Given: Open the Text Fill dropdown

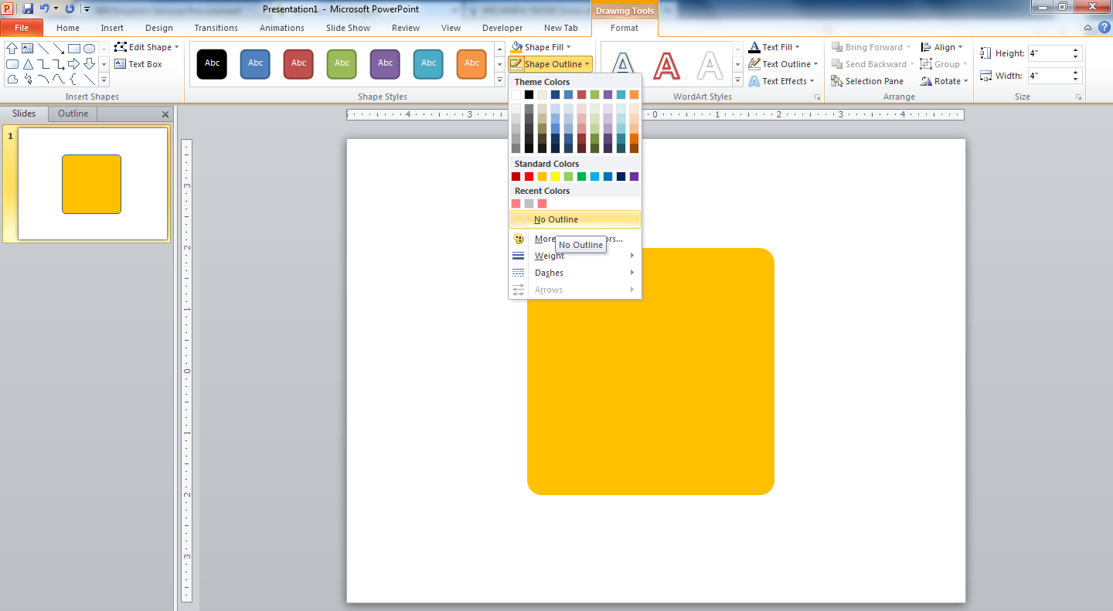Looking at the screenshot, I should point(774,47).
